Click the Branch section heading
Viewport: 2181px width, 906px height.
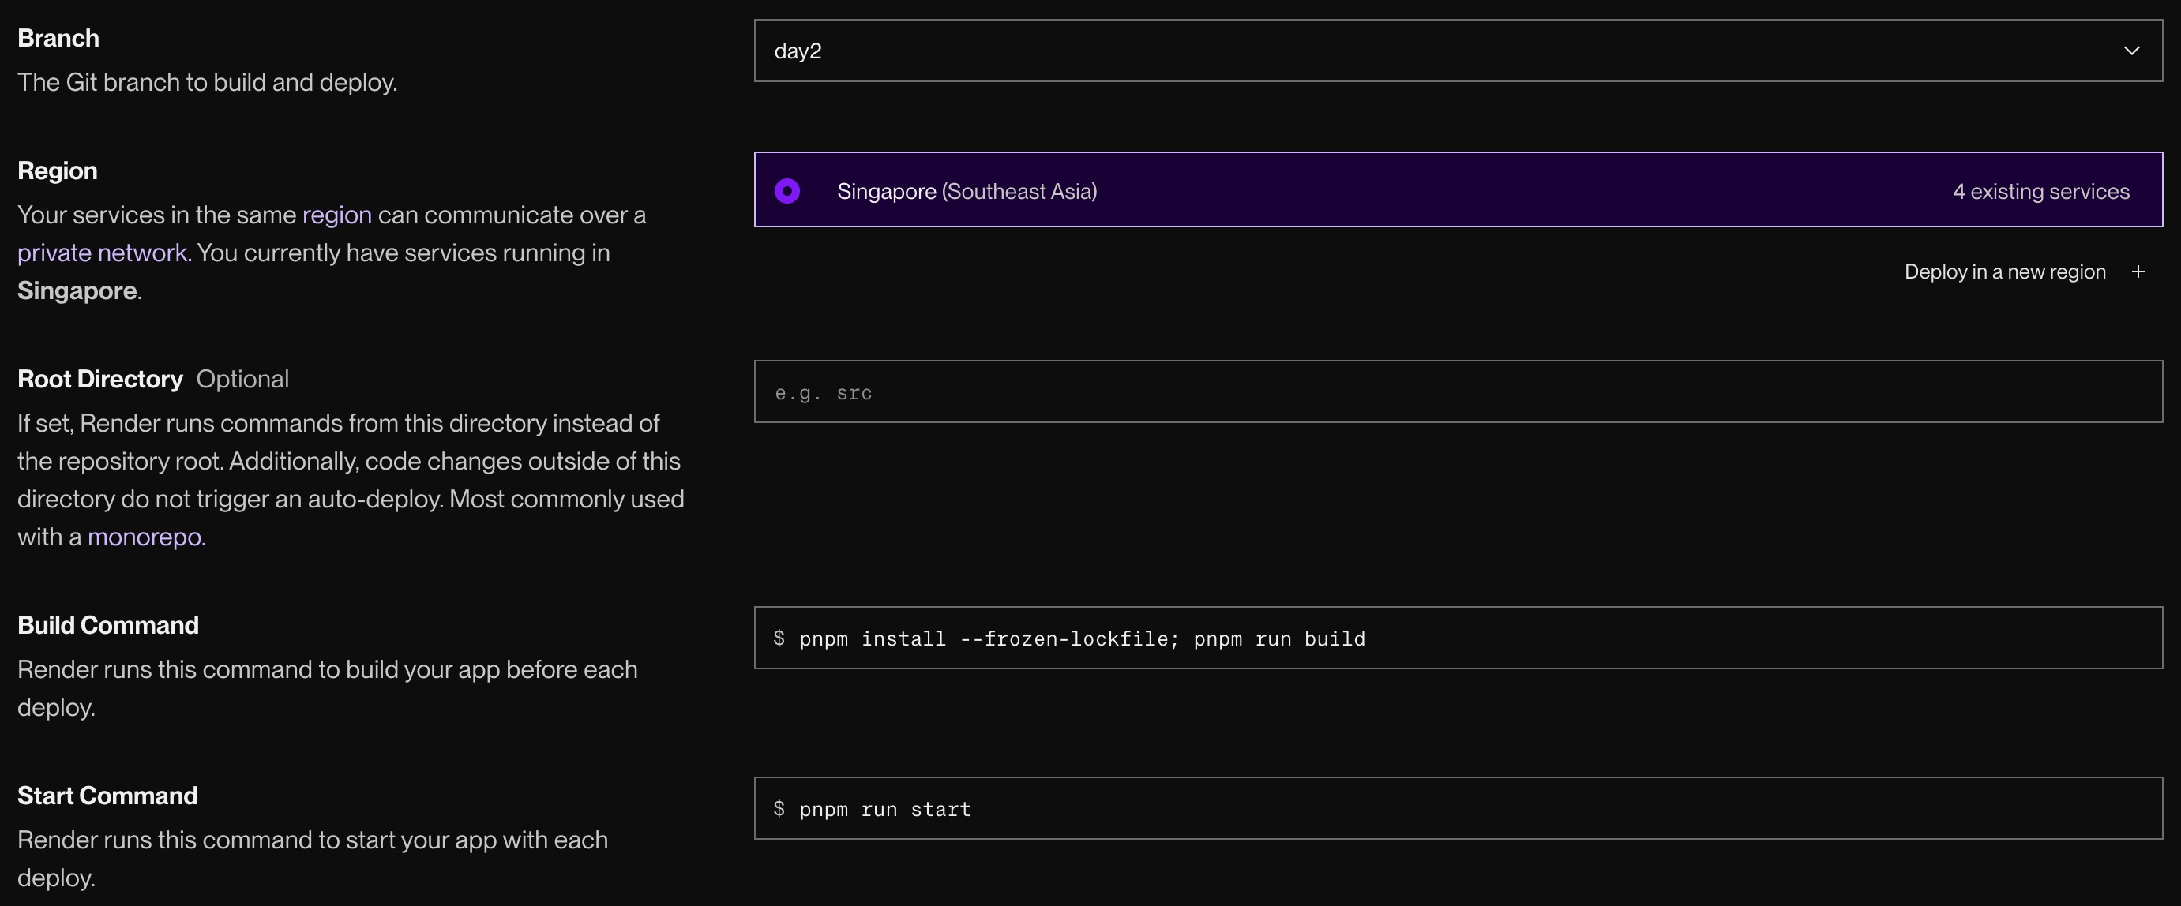(x=58, y=38)
